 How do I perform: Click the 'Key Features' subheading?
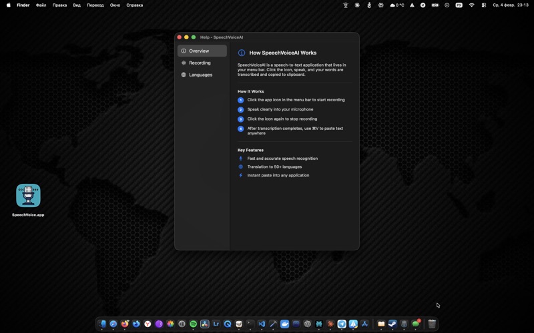pyautogui.click(x=250, y=150)
